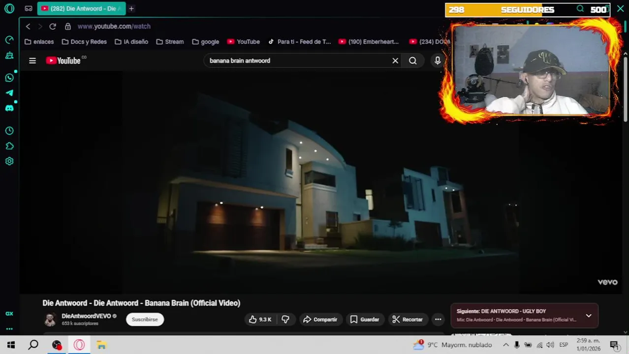Open Discord in the browser sidebar
The image size is (629, 354).
tap(9, 108)
